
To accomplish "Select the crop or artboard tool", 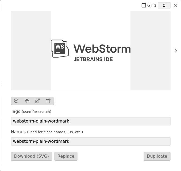I will [x=48, y=101].
